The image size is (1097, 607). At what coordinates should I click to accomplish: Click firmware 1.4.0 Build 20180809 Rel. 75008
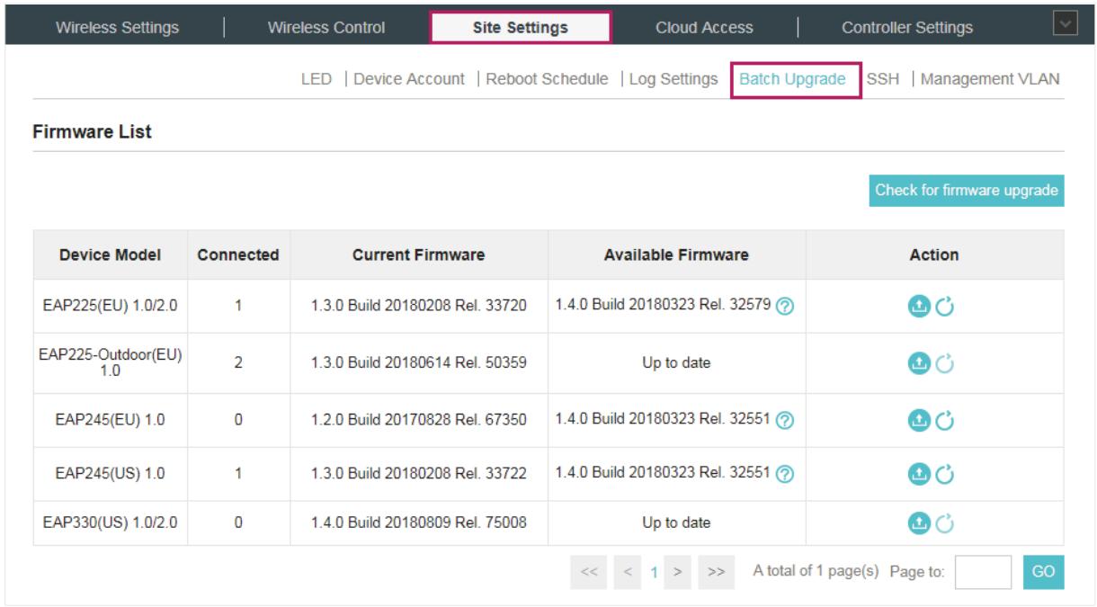click(418, 522)
